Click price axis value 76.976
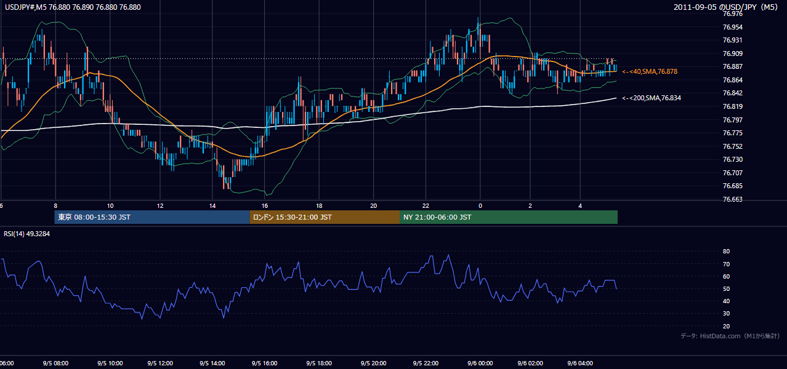The width and height of the screenshot is (787, 369). coord(732,14)
